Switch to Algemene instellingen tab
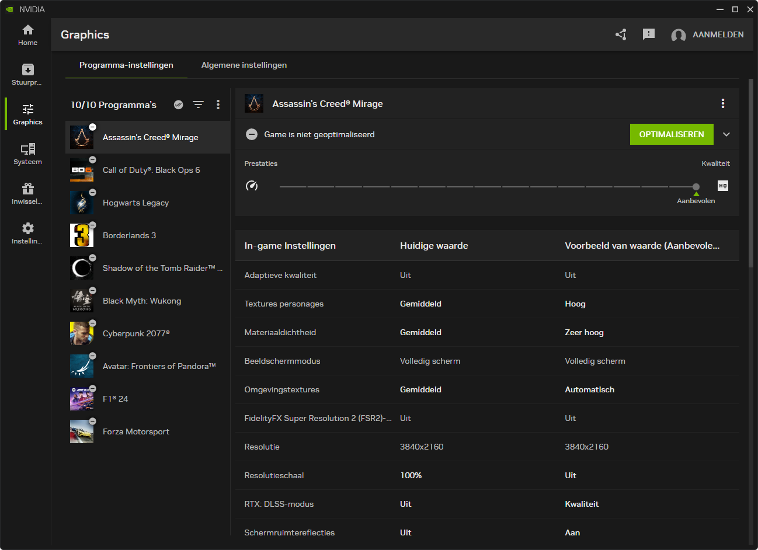The image size is (758, 550). [244, 65]
